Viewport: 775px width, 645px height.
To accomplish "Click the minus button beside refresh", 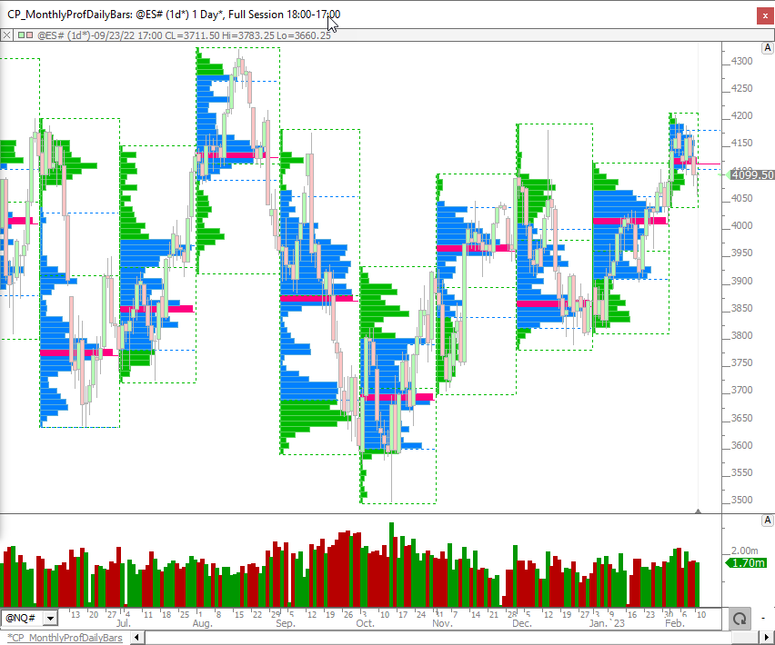I will 764,619.
